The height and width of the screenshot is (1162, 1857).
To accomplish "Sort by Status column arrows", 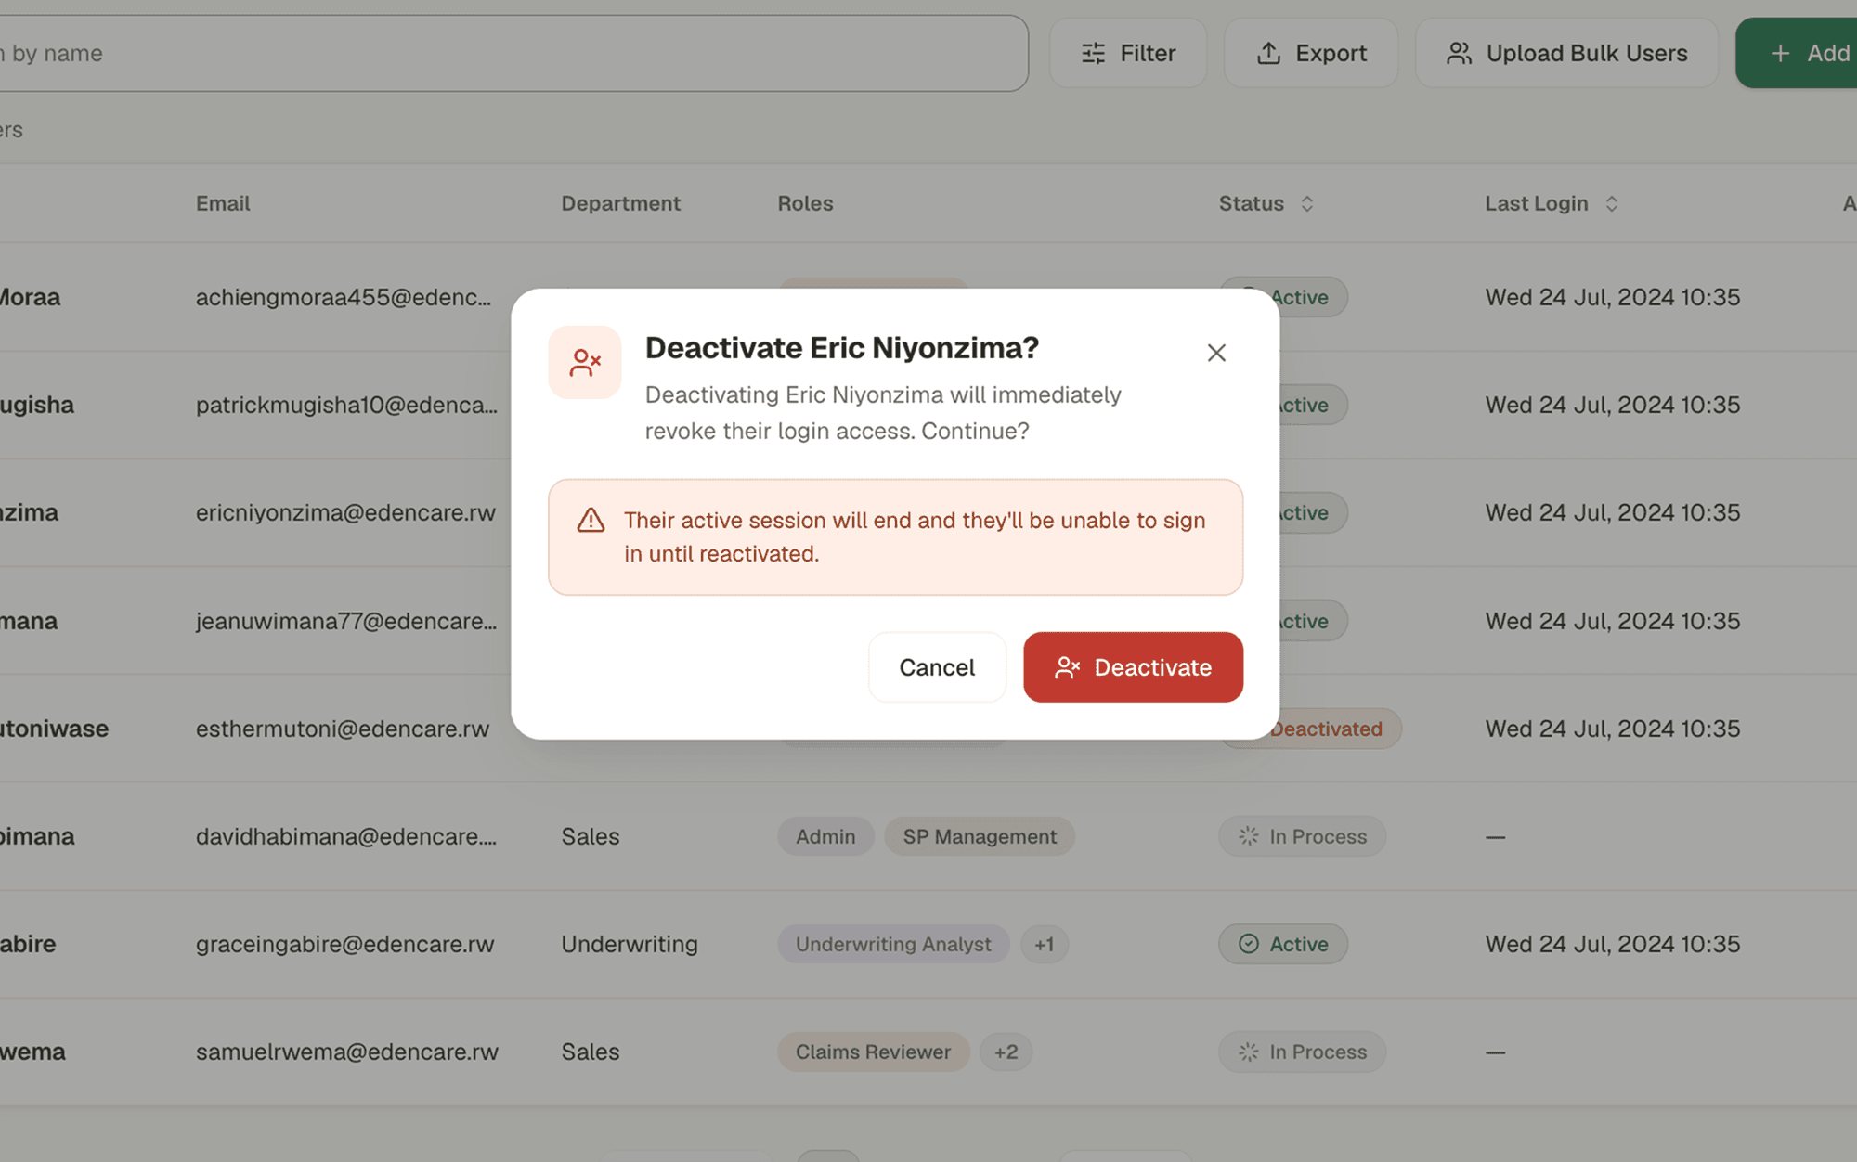I will pos(1307,203).
